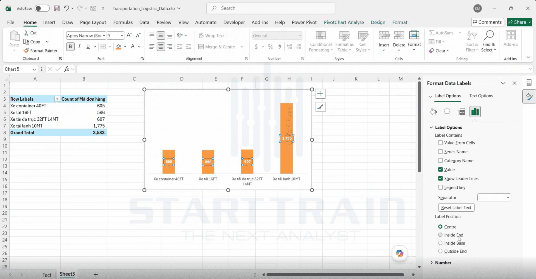This screenshot has width=536, height=279.
Task: Click the Fill Color swatch button
Action: click(118, 47)
